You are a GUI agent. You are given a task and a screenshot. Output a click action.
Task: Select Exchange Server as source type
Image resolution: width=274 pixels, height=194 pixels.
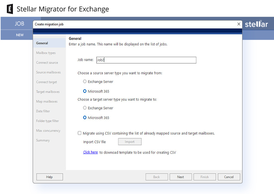[x=85, y=81]
